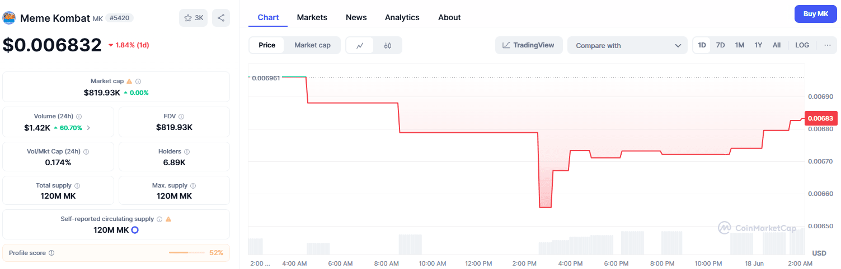The image size is (841, 269).
Task: Open the Compare with dropdown
Action: [x=627, y=45]
